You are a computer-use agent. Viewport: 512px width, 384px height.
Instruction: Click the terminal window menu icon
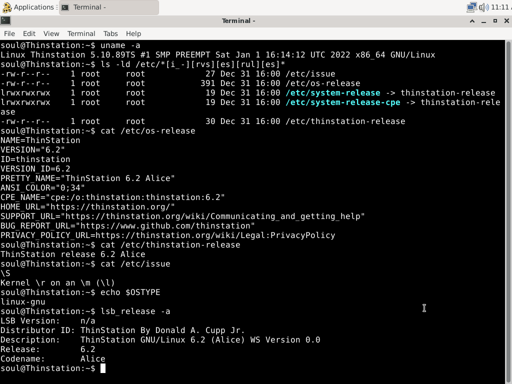5,20
